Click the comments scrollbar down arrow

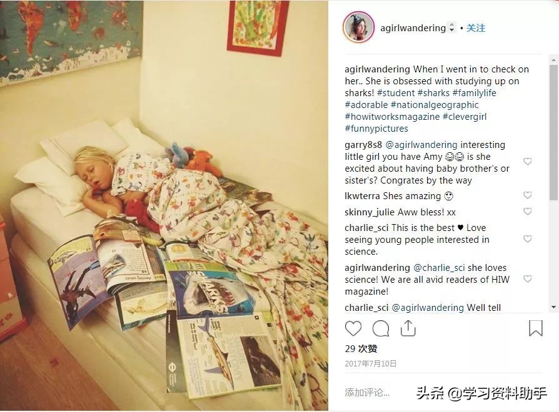[553, 307]
